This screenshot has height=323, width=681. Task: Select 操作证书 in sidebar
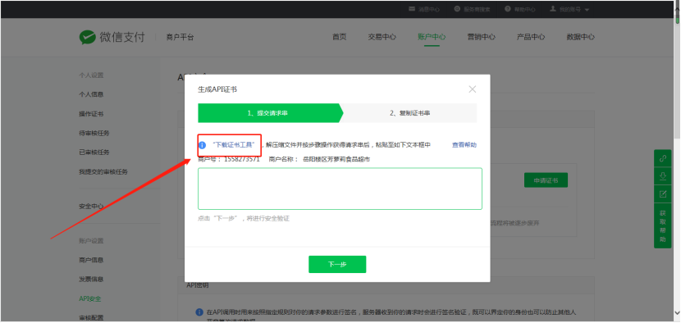point(91,114)
